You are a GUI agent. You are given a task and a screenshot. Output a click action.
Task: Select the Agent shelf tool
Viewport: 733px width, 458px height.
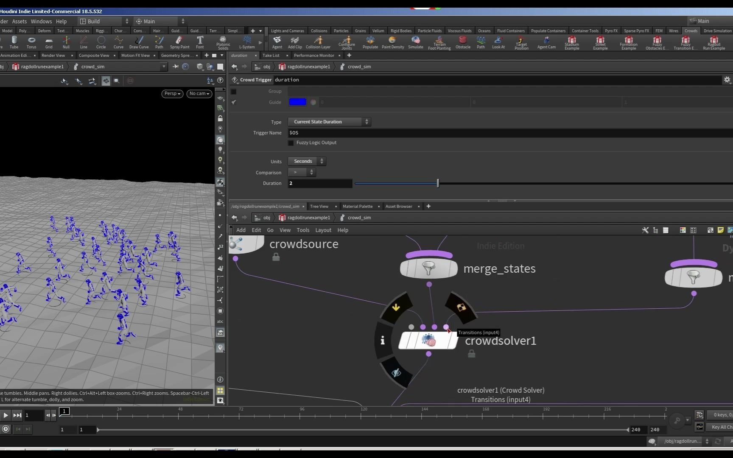277,42
